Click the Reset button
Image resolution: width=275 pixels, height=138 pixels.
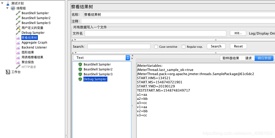pos(238,46)
